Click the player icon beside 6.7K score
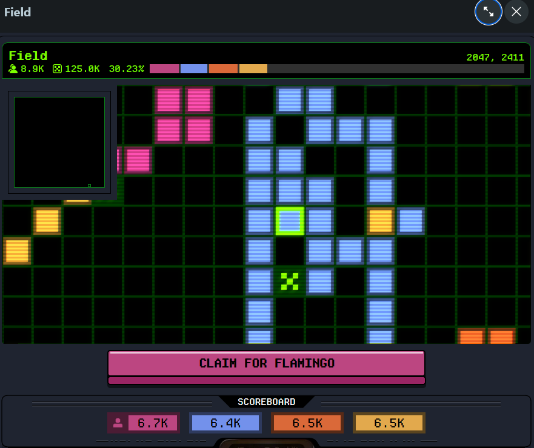Viewport: 534px width, 448px height. [x=118, y=423]
